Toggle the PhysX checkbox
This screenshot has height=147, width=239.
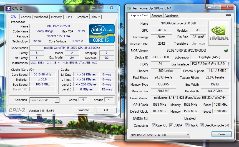point(187,125)
